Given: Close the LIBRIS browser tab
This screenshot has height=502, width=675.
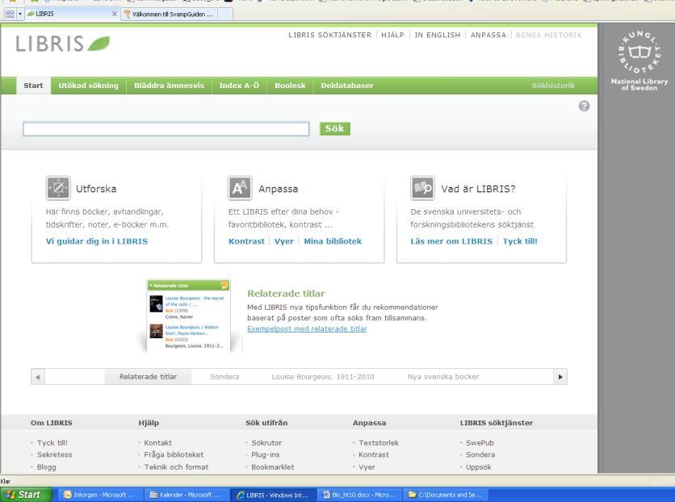Looking at the screenshot, I should [114, 14].
